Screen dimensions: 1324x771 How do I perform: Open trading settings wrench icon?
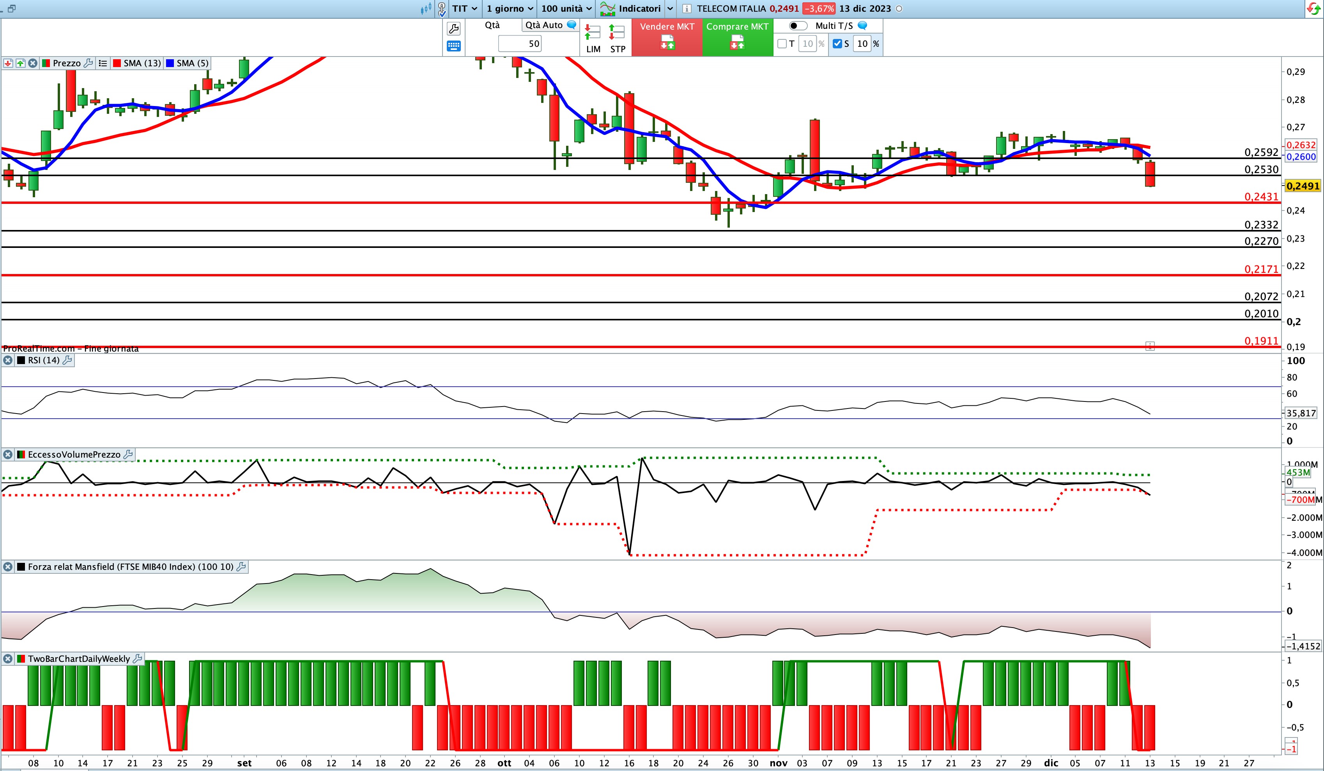pos(453,28)
